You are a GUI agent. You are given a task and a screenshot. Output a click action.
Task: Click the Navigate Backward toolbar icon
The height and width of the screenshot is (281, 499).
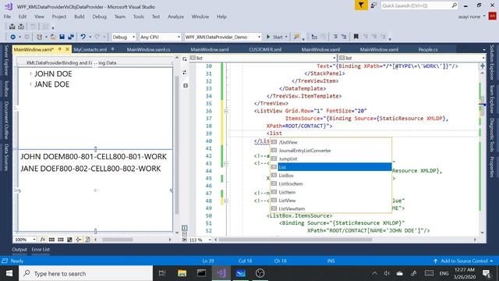pos(13,37)
